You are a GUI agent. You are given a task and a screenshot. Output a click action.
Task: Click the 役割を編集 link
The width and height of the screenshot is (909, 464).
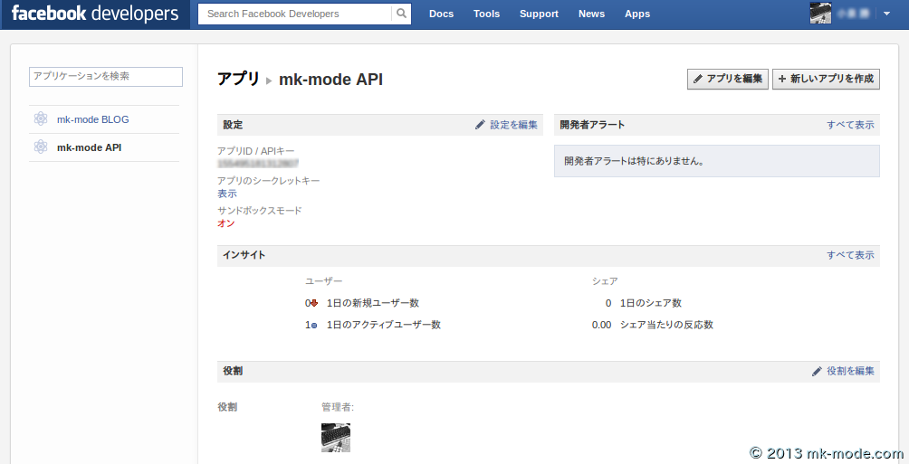843,371
